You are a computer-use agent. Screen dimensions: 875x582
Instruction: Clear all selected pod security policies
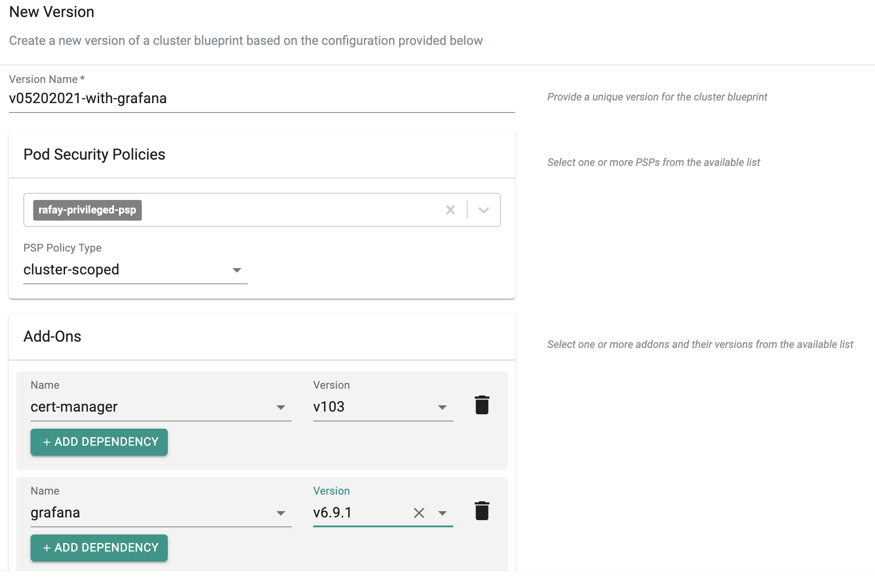tap(451, 210)
